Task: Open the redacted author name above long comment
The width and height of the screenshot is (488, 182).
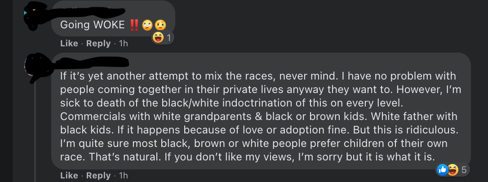Action: click(x=92, y=61)
